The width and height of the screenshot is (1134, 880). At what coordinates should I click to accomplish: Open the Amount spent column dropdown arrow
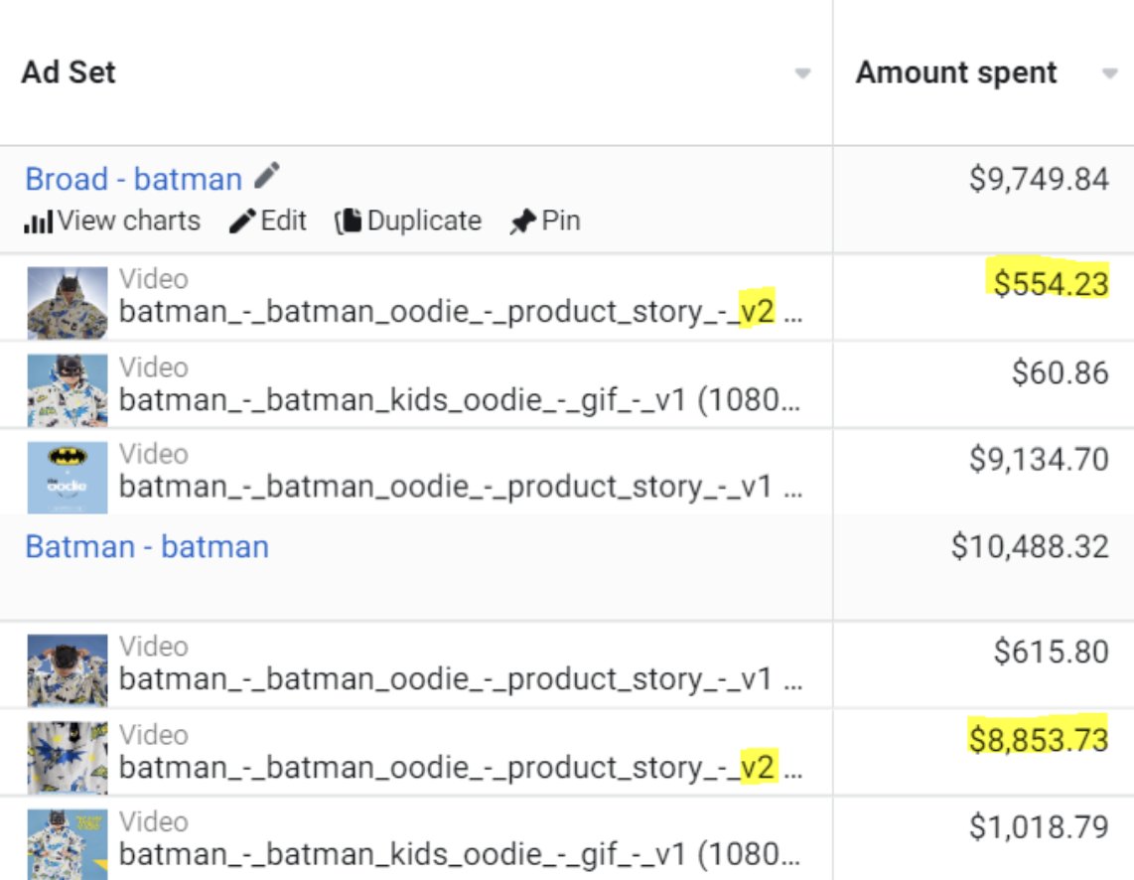click(1110, 73)
